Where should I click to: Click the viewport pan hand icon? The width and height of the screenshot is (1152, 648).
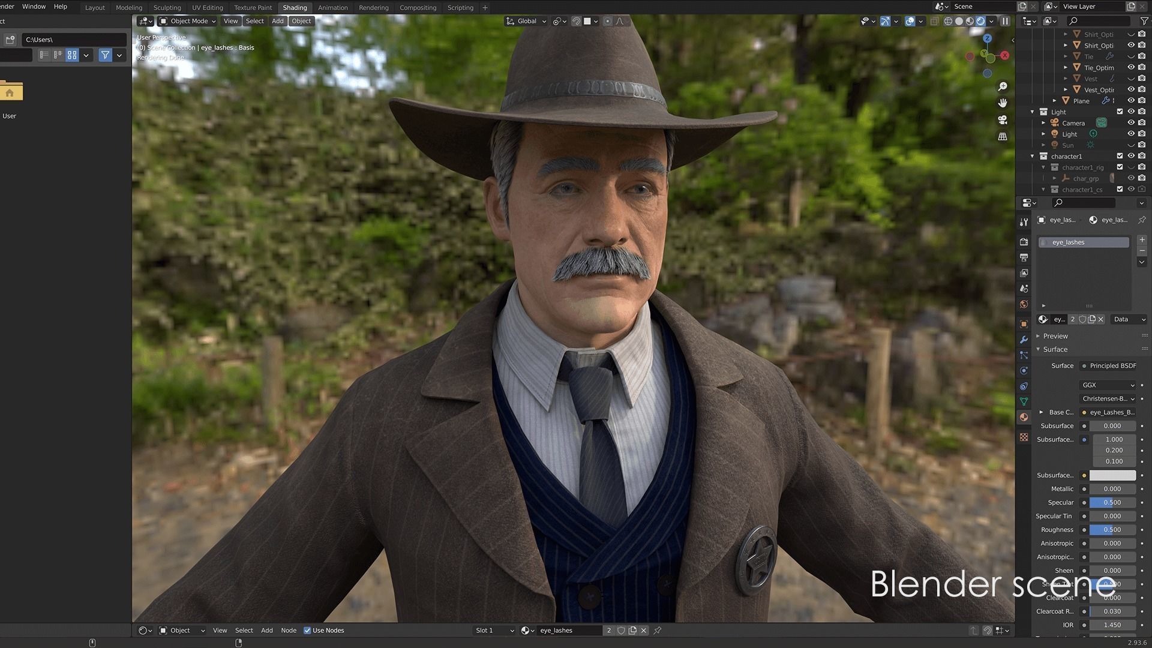1002,103
